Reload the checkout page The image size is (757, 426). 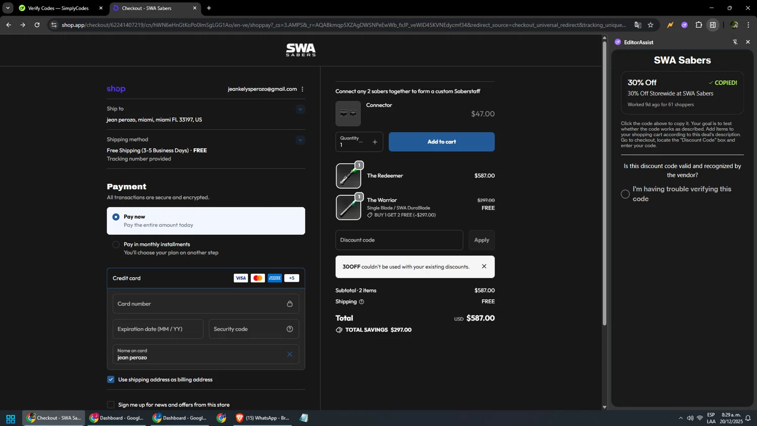pyautogui.click(x=37, y=25)
